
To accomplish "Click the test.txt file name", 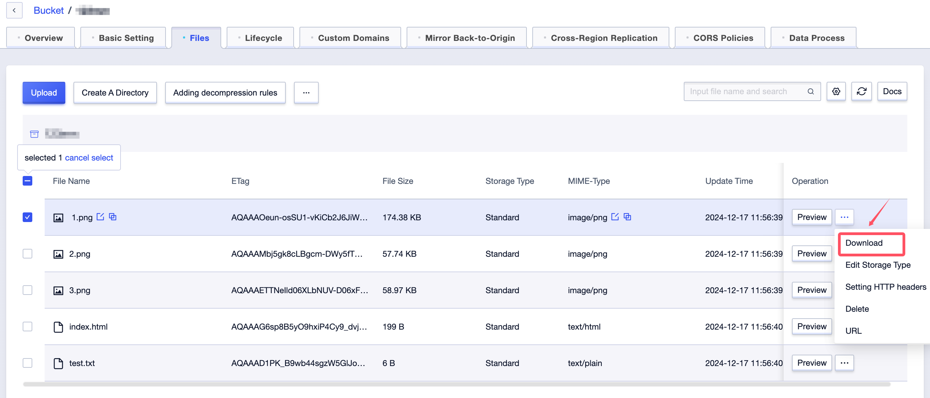I will pyautogui.click(x=82, y=363).
